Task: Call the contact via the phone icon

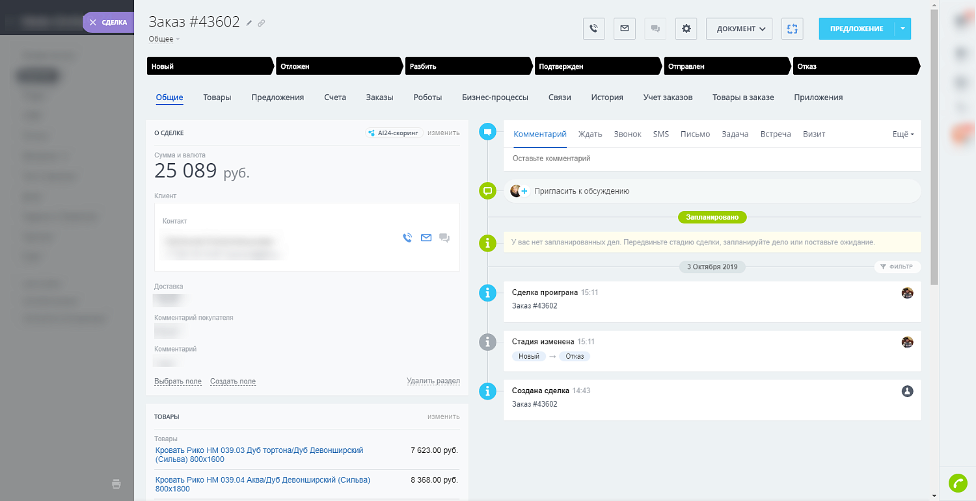Action: click(407, 238)
